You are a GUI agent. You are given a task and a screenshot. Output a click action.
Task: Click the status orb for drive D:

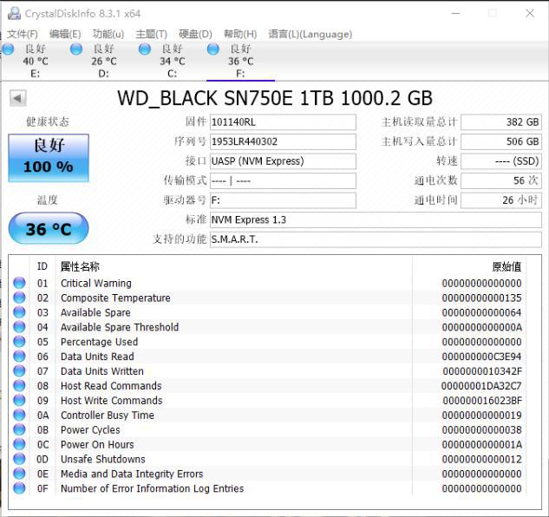pos(76,49)
